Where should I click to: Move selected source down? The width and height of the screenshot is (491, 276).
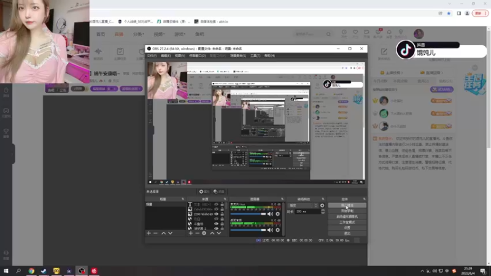click(219, 233)
